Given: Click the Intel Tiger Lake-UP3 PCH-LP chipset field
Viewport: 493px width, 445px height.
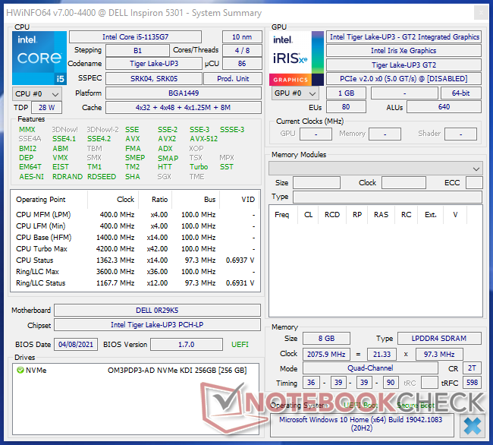Looking at the screenshot, I should click(x=157, y=325).
